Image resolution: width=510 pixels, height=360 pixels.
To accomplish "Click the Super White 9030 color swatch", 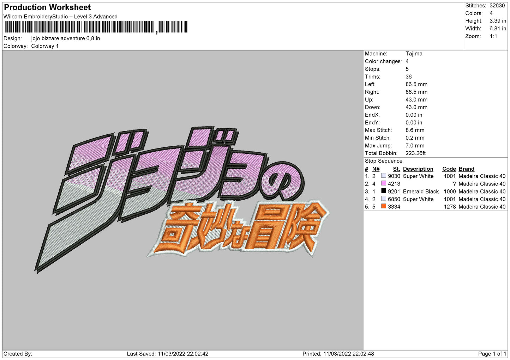I will [x=383, y=176].
